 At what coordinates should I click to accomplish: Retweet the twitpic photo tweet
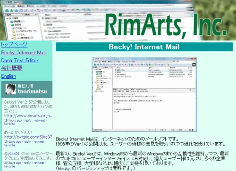tap(39, 142)
